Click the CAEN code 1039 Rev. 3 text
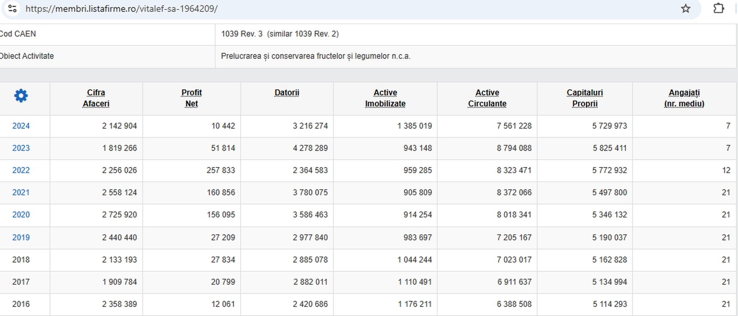The height and width of the screenshot is (316, 738). point(242,34)
